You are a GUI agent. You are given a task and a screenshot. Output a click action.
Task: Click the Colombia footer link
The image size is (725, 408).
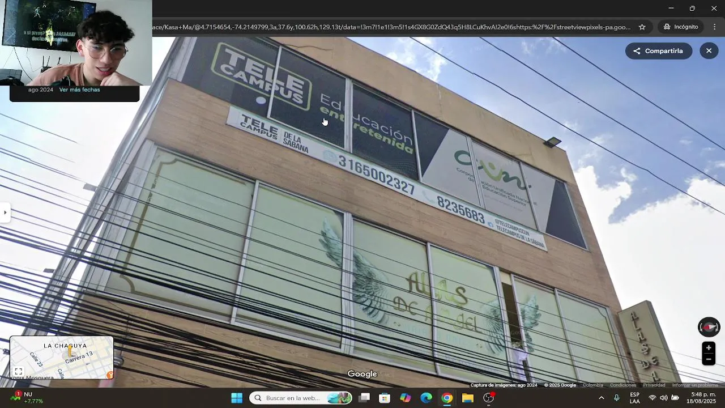point(593,385)
